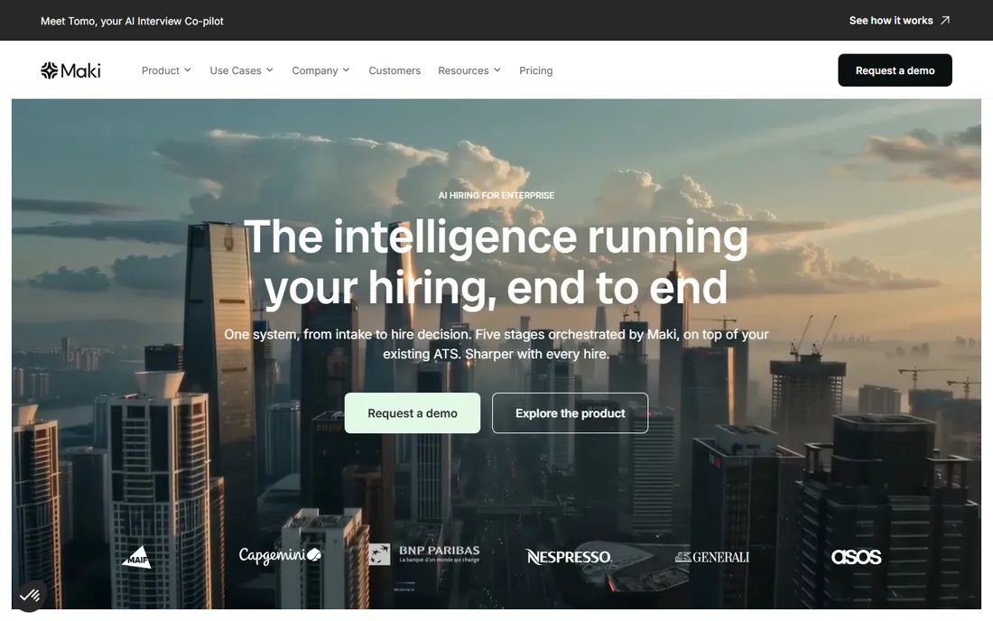Image resolution: width=993 pixels, height=621 pixels.
Task: Go to the Pricing page
Action: click(535, 70)
